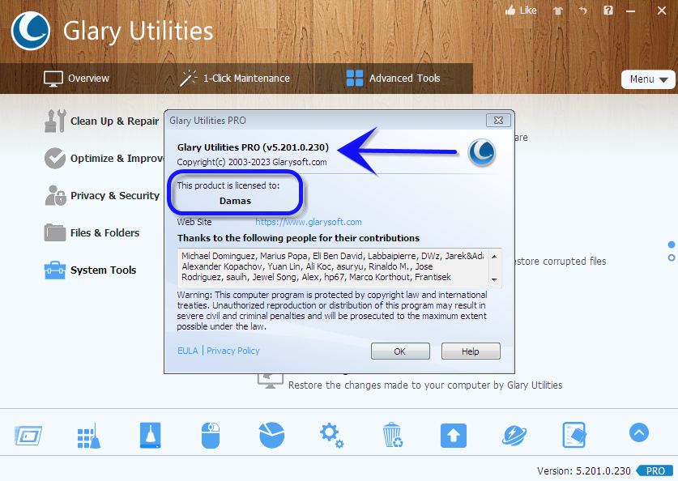Expand the Menu dropdown
This screenshot has width=678, height=481.
(x=648, y=79)
